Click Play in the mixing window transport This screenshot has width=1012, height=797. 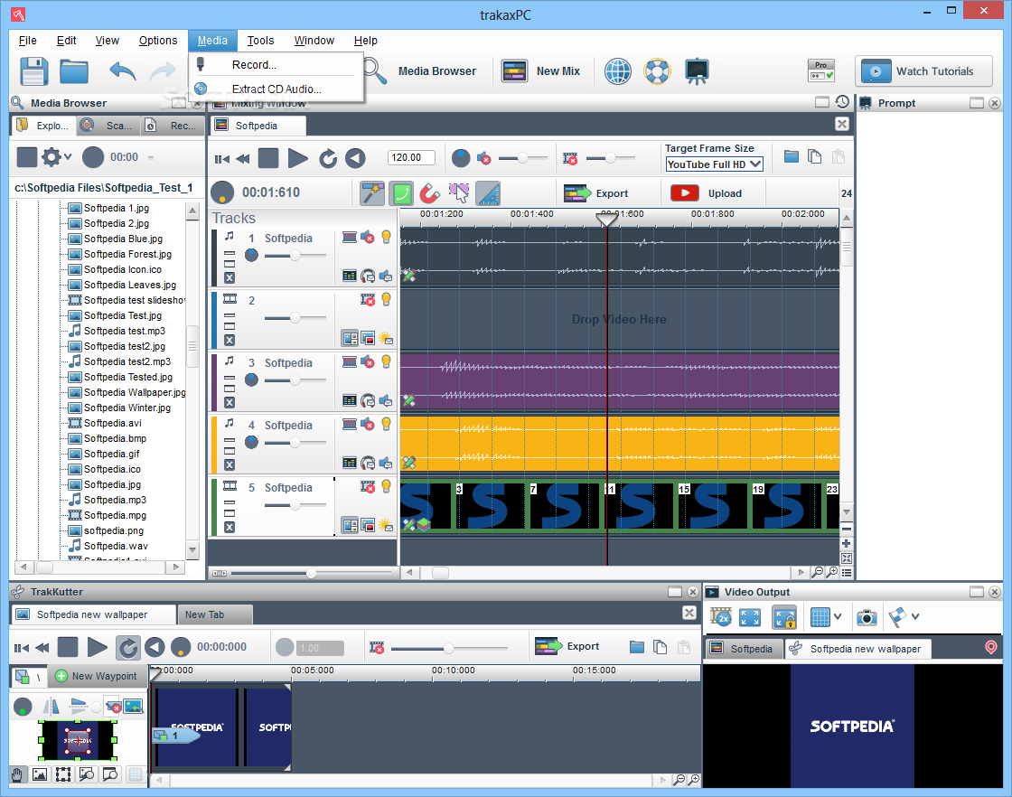297,158
